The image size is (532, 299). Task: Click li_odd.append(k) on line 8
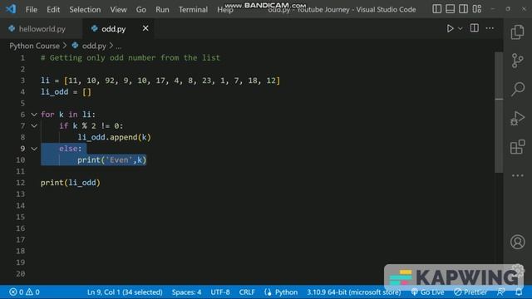click(x=114, y=137)
